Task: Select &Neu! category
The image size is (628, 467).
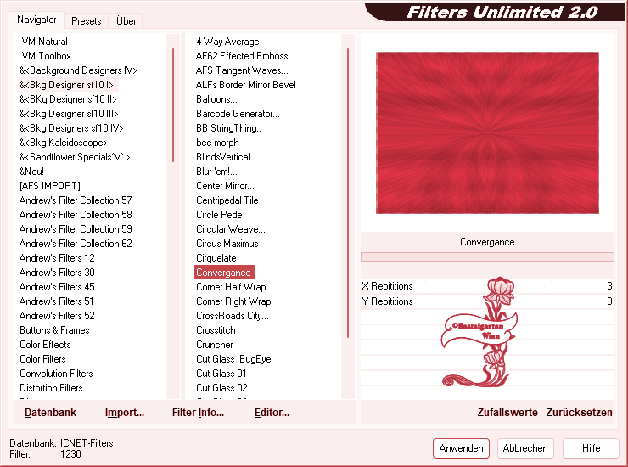Action: [31, 172]
